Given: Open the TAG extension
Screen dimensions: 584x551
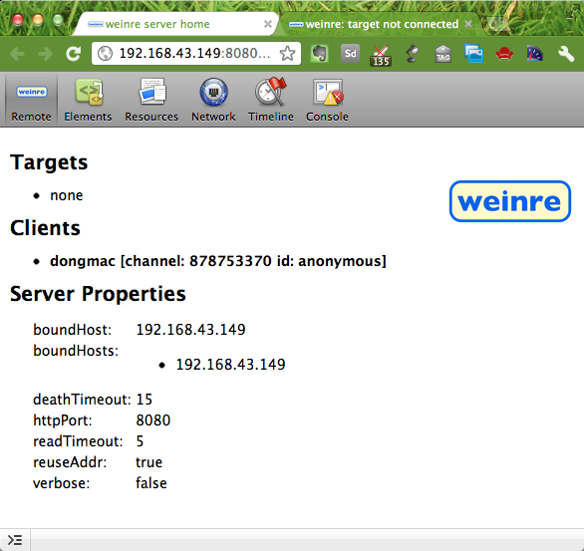Looking at the screenshot, I should tap(442, 53).
